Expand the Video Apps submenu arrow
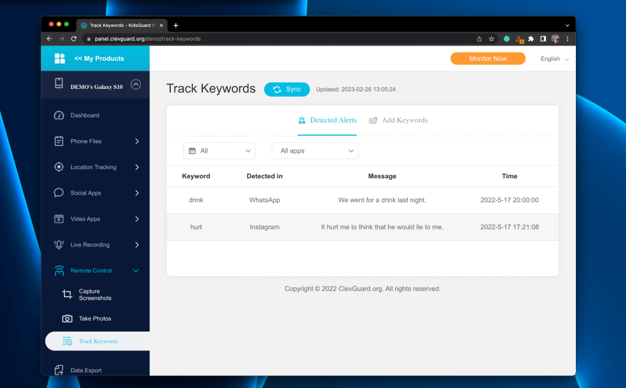 [137, 219]
